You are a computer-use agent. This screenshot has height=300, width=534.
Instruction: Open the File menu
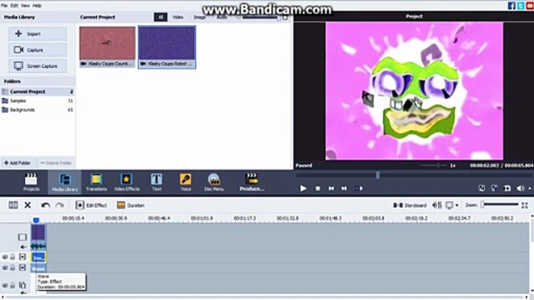[5, 6]
